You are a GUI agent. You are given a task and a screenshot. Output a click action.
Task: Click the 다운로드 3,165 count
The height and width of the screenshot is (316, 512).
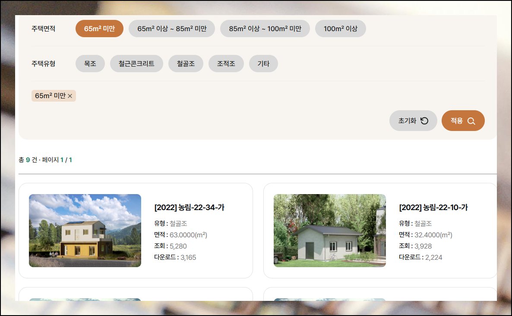pyautogui.click(x=175, y=258)
